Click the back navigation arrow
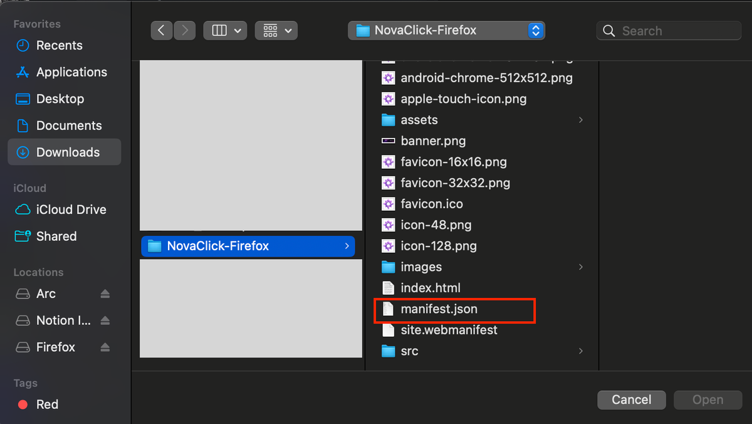Viewport: 752px width, 424px height. tap(161, 31)
